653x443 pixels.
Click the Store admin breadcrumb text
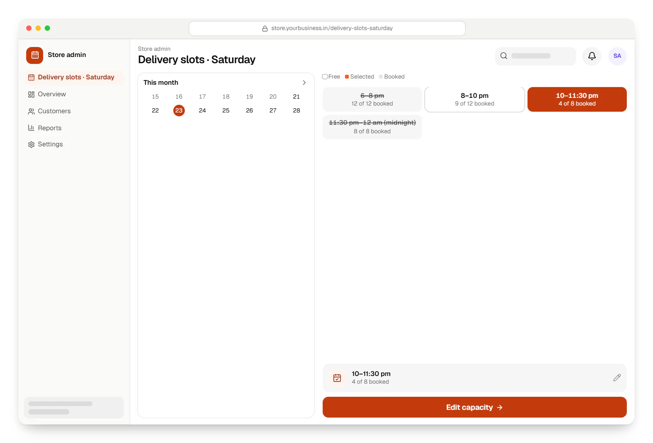point(154,49)
